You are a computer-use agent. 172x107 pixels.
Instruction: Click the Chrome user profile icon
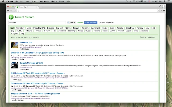pyautogui.click(x=163, y=6)
